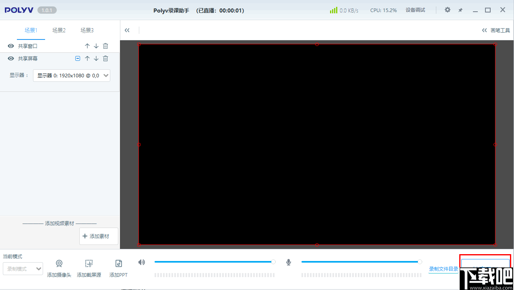
Task: Click the Polyv录课助手 title text
Action: pyautogui.click(x=171, y=10)
